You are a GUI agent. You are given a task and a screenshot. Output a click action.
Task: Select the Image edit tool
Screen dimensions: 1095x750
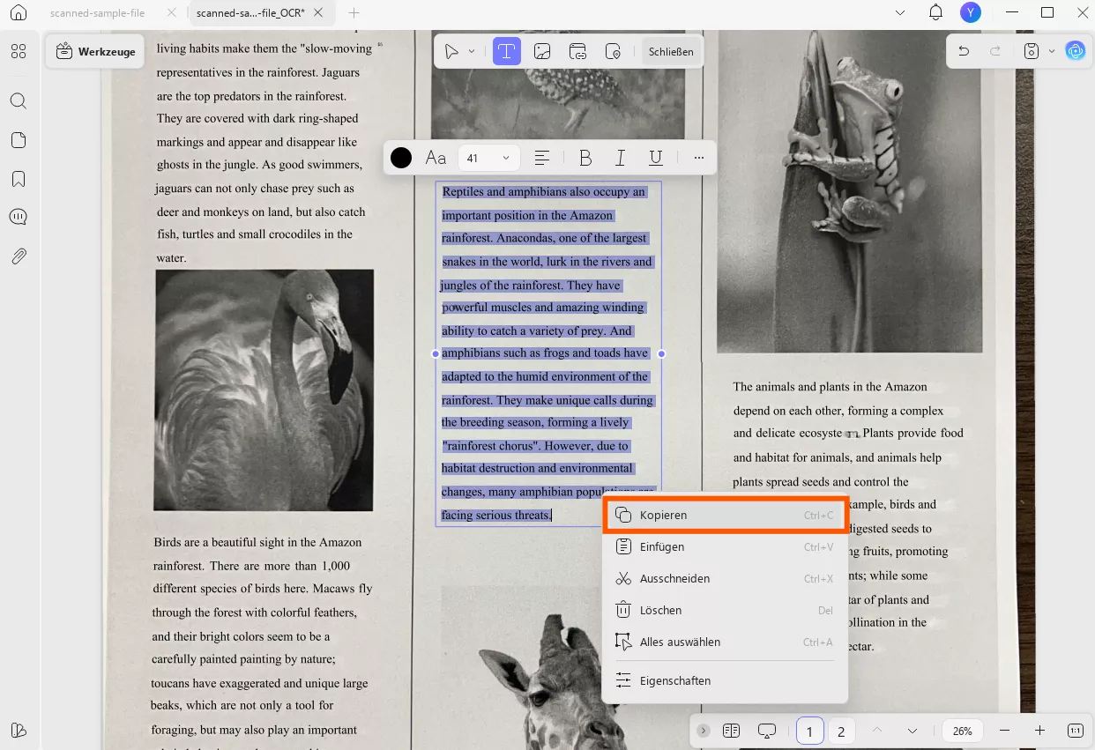click(x=542, y=51)
